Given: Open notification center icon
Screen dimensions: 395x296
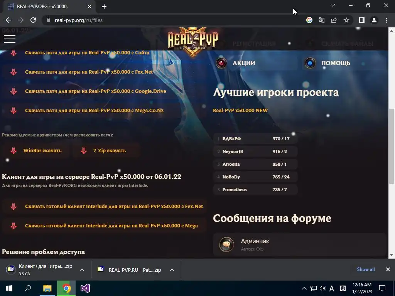Looking at the screenshot, I should click(x=382, y=288).
